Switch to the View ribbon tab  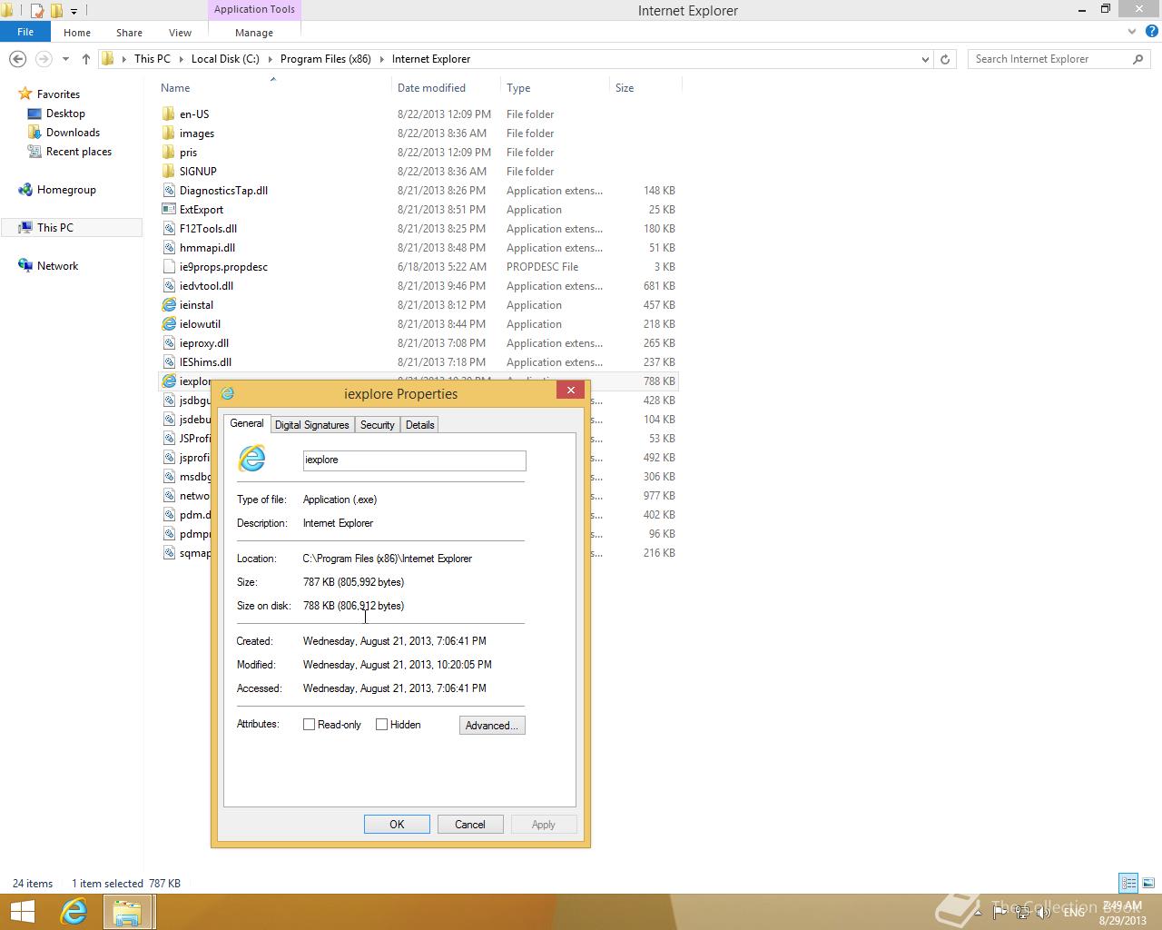click(180, 33)
